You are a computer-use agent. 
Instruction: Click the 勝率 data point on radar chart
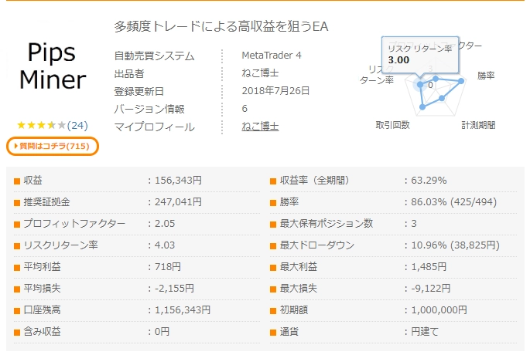click(x=462, y=80)
